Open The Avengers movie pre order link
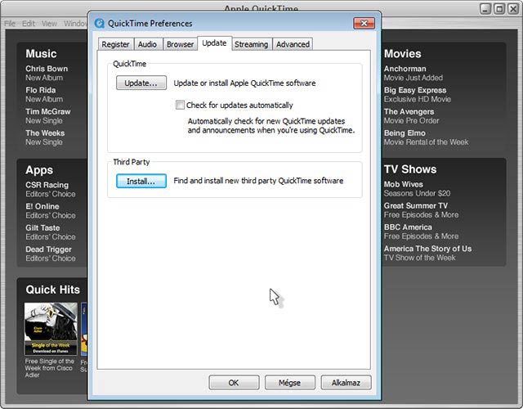Image resolution: width=523 pixels, height=409 pixels. (411, 116)
